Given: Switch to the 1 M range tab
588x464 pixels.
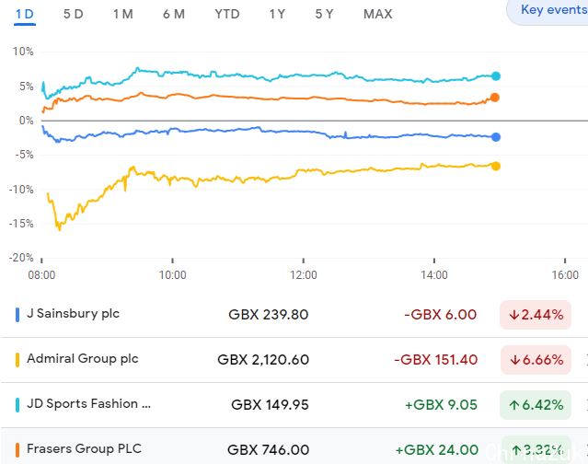Looking at the screenshot, I should click(123, 14).
